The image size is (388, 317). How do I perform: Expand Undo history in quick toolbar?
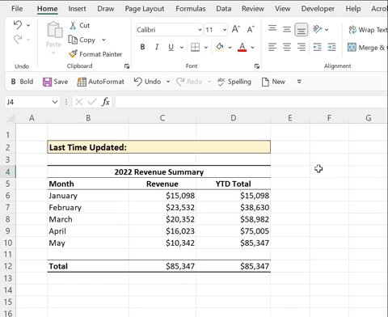[168, 82]
